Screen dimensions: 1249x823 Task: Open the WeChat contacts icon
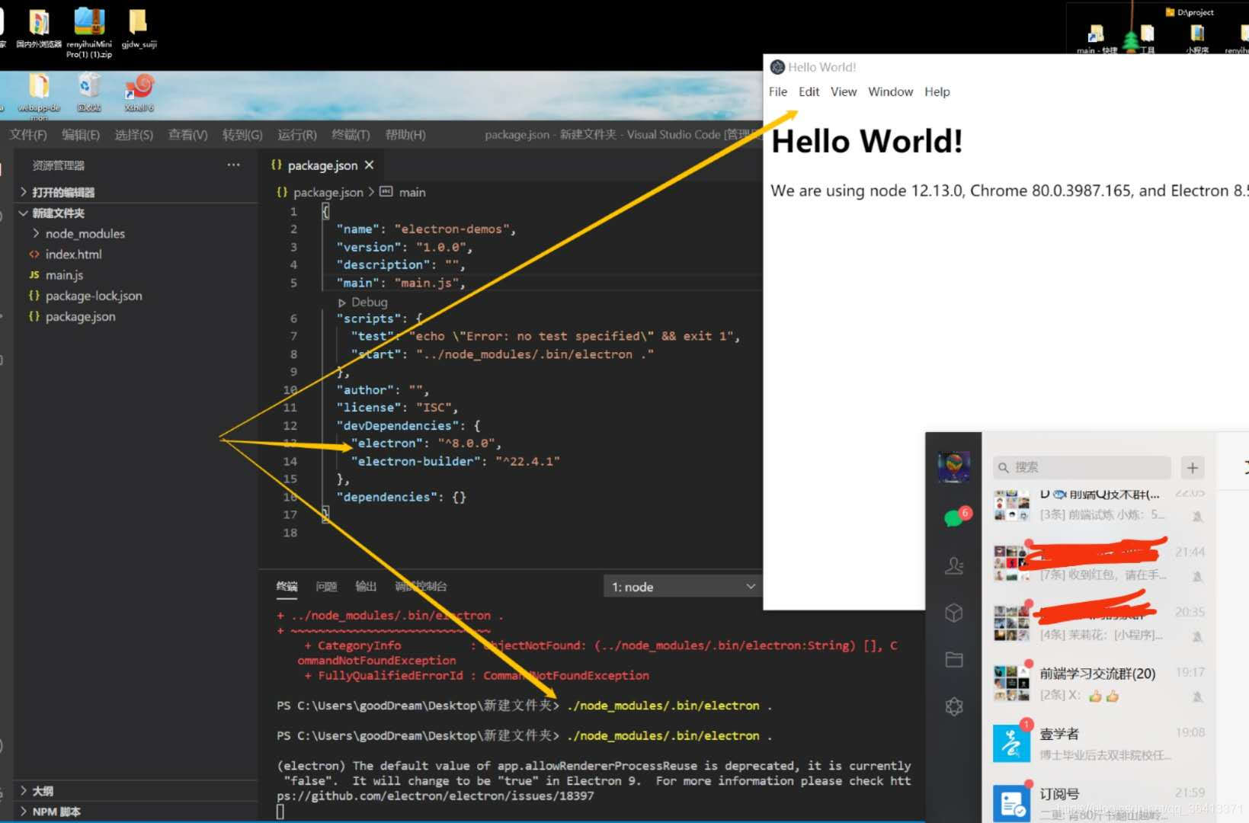coord(953,565)
